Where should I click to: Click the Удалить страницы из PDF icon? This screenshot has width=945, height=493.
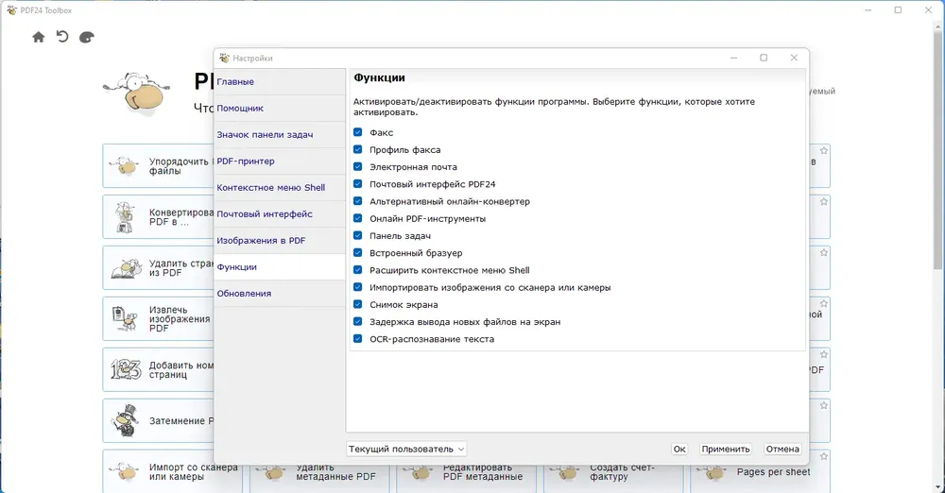click(x=127, y=268)
